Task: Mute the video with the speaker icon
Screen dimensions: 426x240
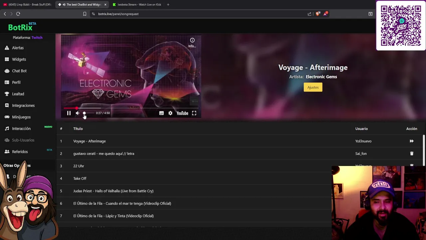Action: point(77,113)
